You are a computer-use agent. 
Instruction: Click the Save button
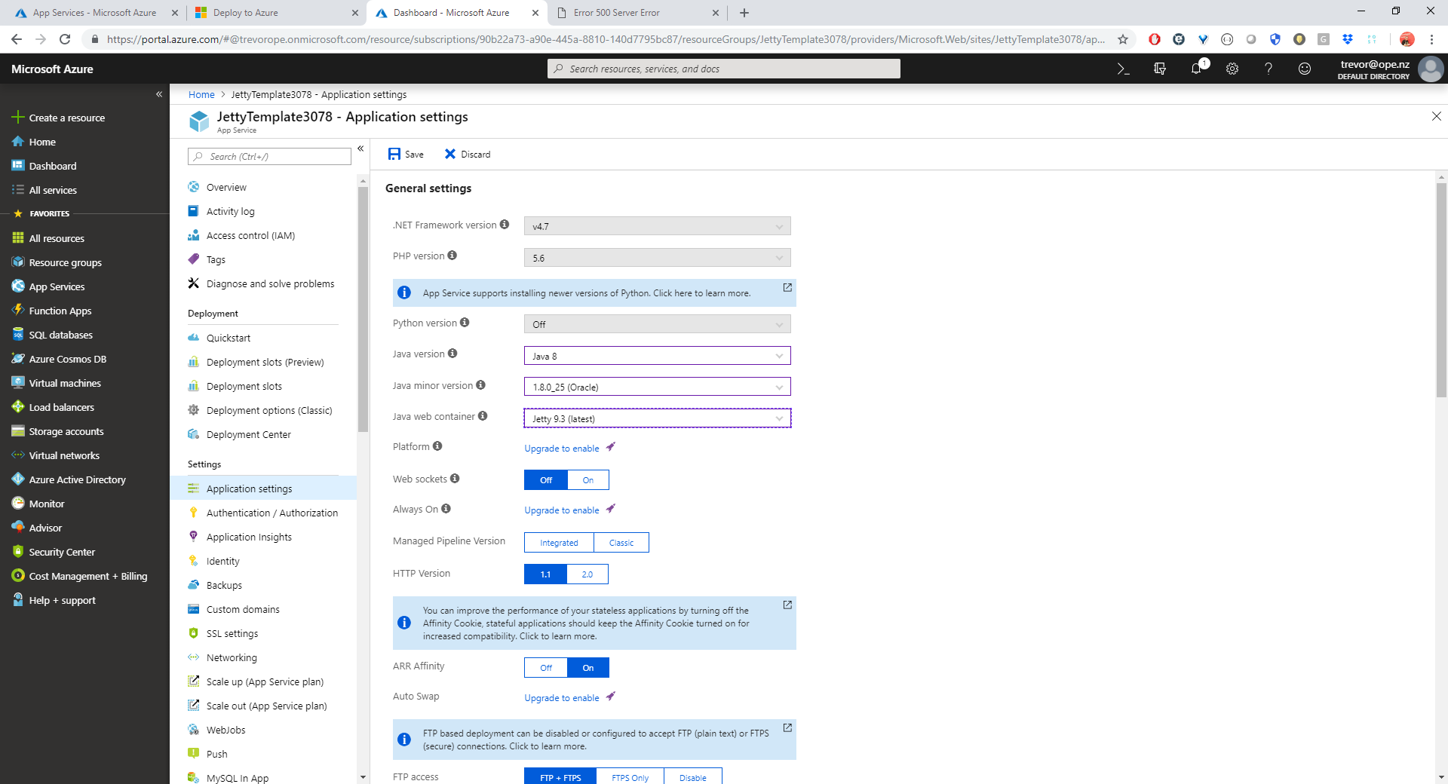pos(406,154)
